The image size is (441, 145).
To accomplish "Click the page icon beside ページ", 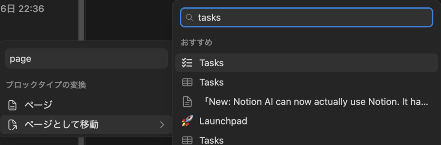I will pyautogui.click(x=13, y=105).
